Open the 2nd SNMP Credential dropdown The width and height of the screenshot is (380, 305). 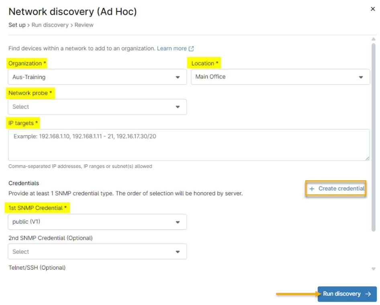[x=96, y=251]
